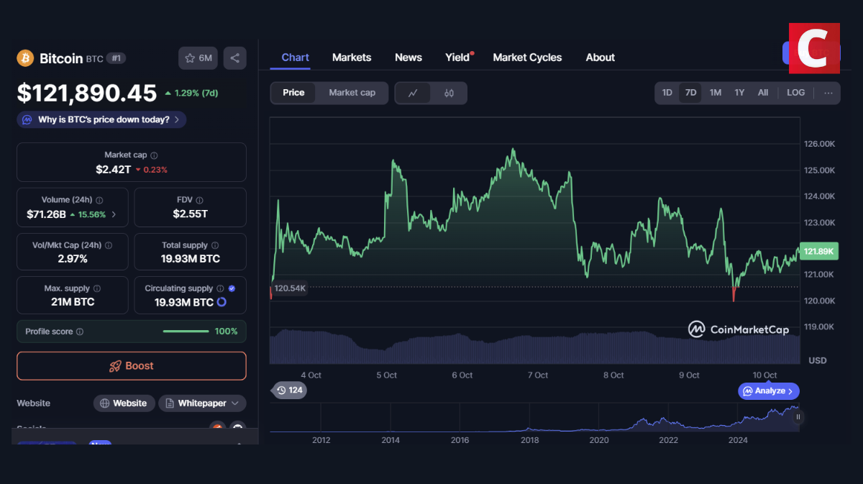Viewport: 863px width, 484px height.
Task: Select the Market cap chart toggle
Action: (x=352, y=93)
